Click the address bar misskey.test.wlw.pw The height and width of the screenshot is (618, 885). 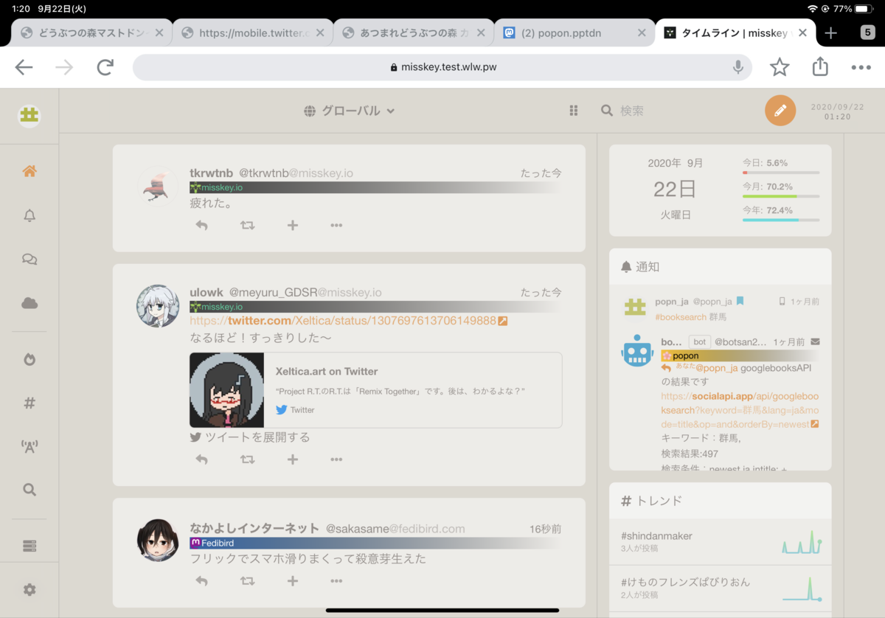coord(442,67)
